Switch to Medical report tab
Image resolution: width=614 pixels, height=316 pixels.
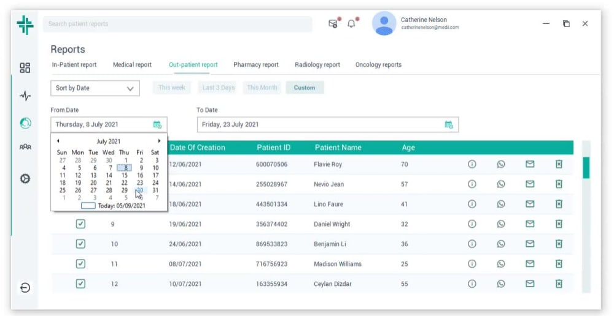click(x=132, y=65)
